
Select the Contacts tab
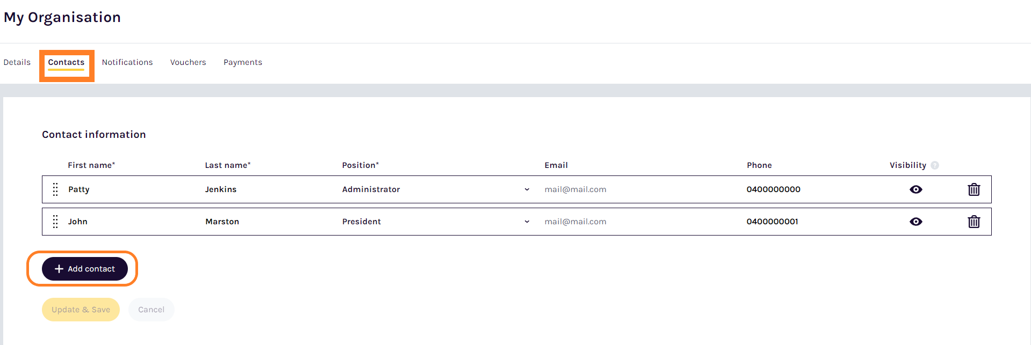[x=66, y=62]
